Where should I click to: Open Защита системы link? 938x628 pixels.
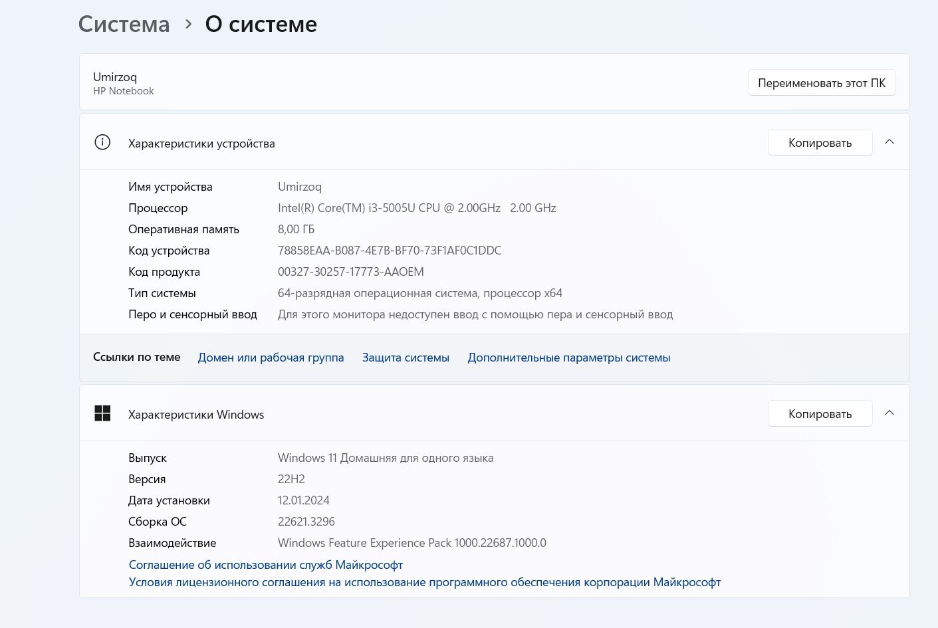(x=406, y=358)
